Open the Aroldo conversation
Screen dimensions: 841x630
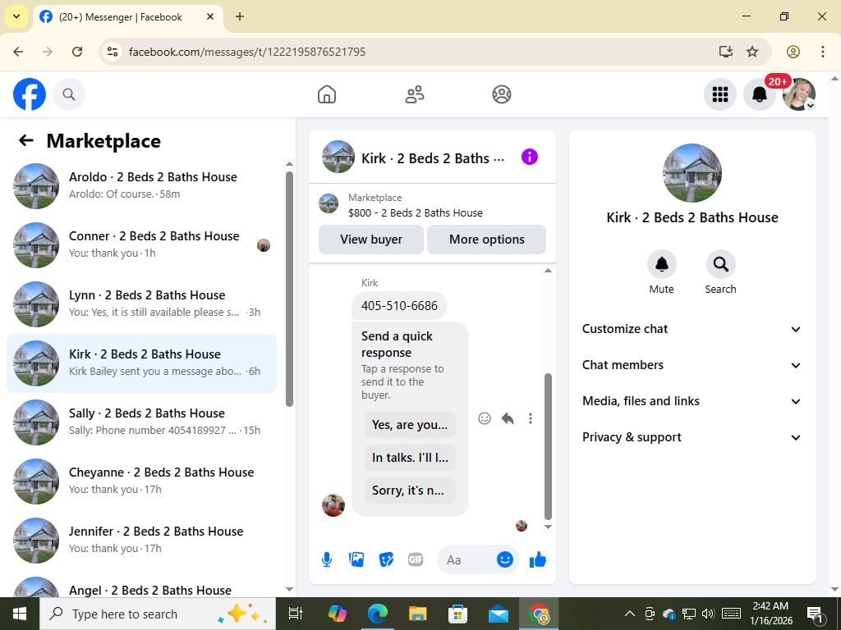pyautogui.click(x=141, y=186)
